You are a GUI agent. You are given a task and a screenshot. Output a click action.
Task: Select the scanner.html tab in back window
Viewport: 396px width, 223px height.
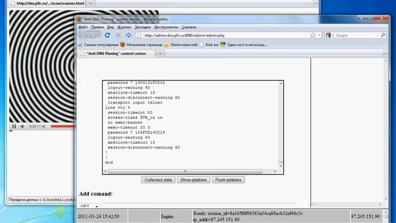coord(47,3)
